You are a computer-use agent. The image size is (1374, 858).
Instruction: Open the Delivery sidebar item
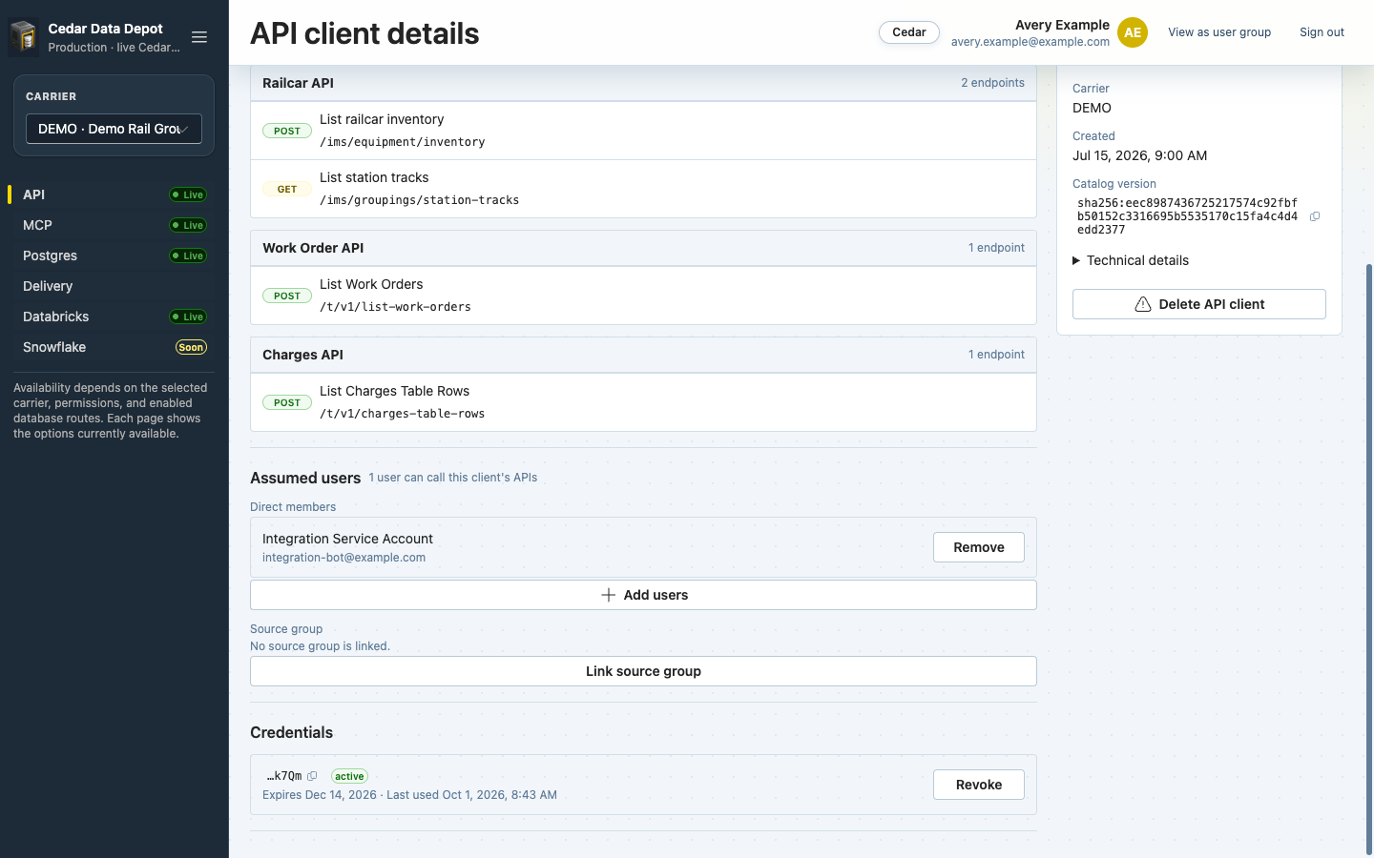pos(114,286)
